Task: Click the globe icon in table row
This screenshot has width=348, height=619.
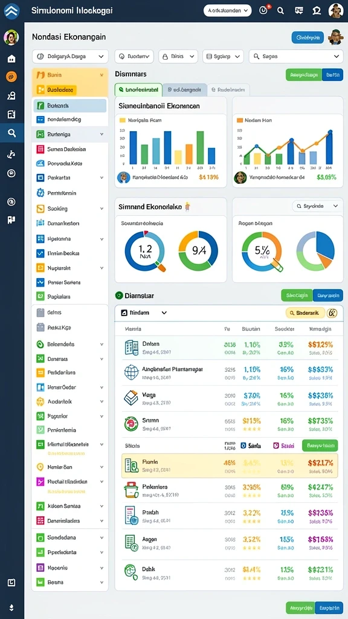Action: [x=131, y=372]
